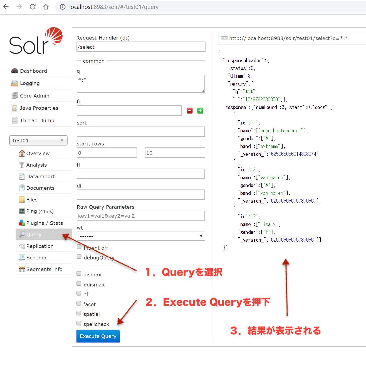Enable the edismax checkbox
Image resolution: width=366 pixels, height=372 pixels.
point(79,284)
